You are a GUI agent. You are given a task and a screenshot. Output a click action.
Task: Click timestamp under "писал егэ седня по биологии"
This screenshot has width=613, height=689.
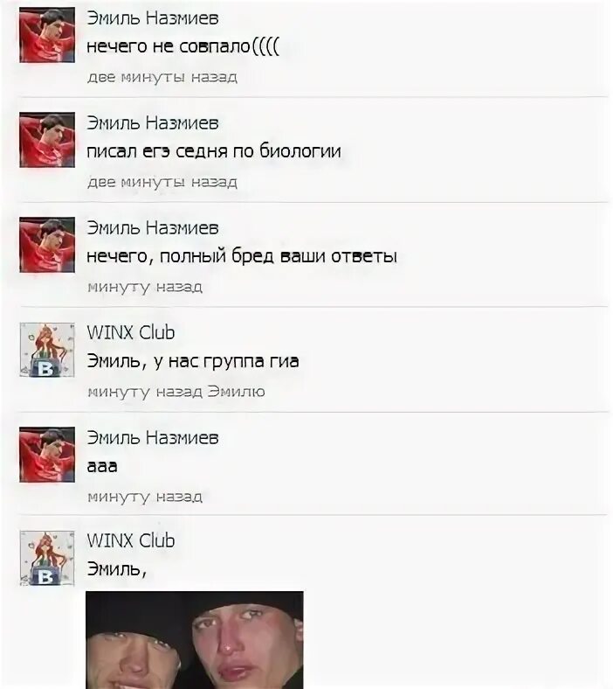click(x=162, y=182)
